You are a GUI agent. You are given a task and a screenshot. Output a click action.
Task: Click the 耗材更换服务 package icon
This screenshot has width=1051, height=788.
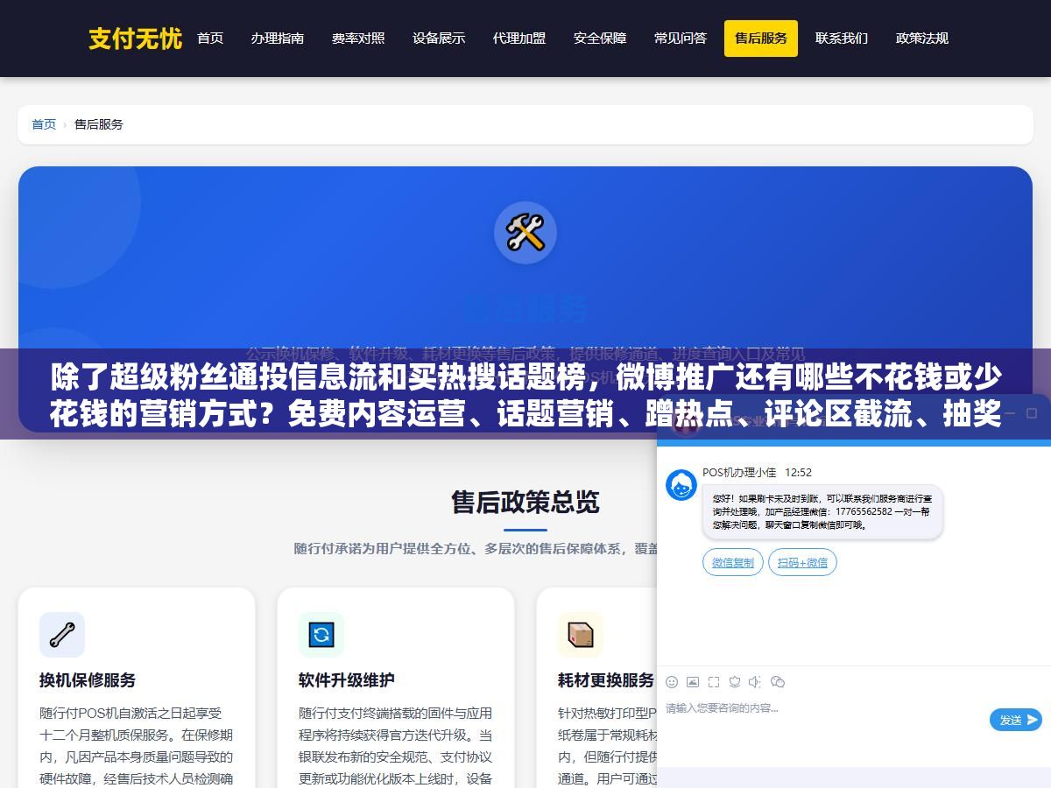[x=581, y=635]
